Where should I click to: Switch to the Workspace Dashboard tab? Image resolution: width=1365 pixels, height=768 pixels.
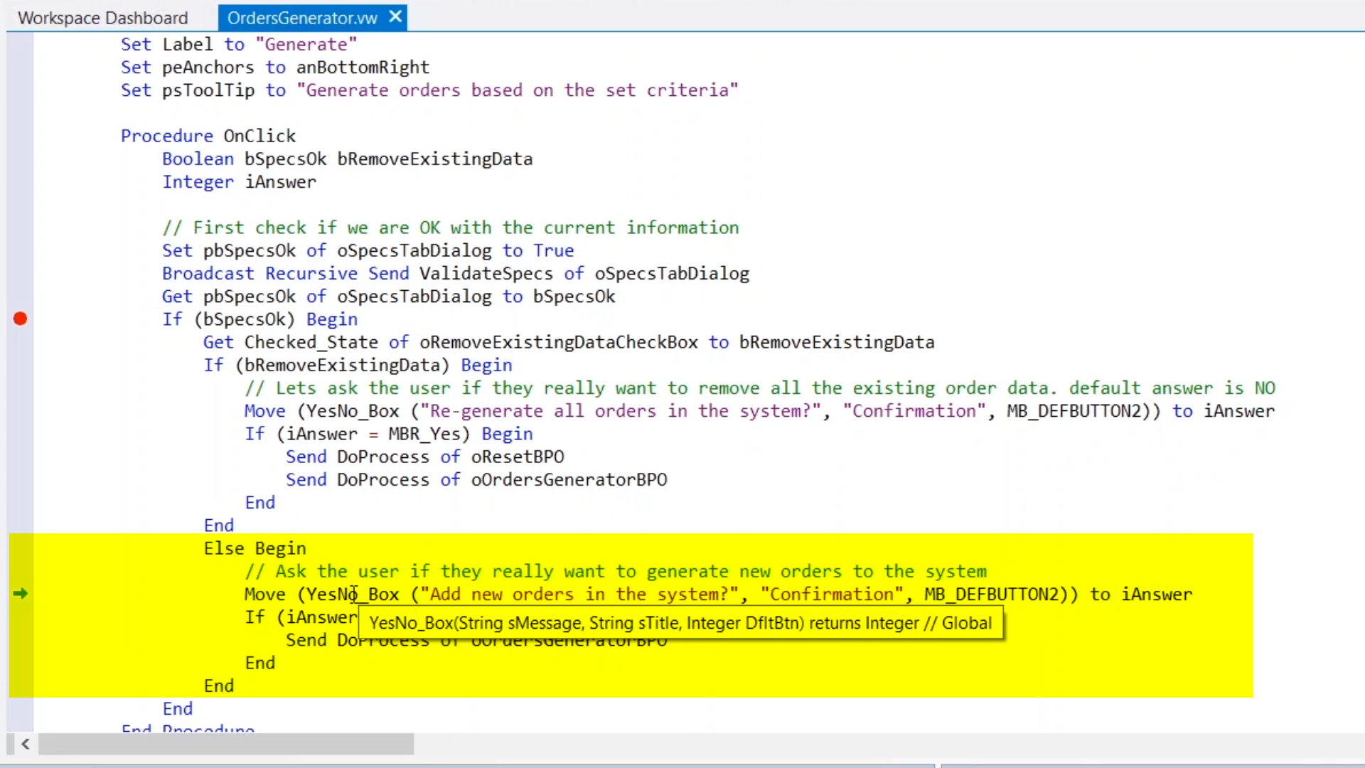pyautogui.click(x=102, y=18)
